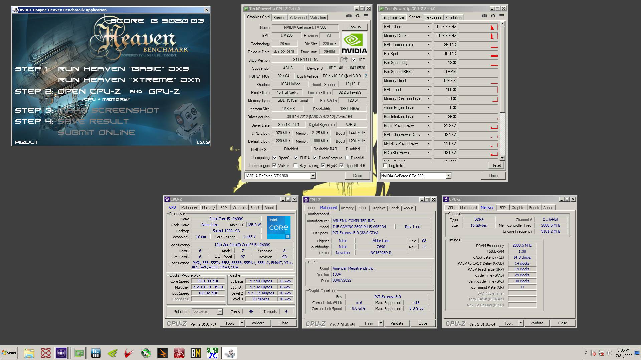Click the Reset button in GPU-Z Sensors
Image resolution: width=641 pixels, height=360 pixels.
[496, 165]
